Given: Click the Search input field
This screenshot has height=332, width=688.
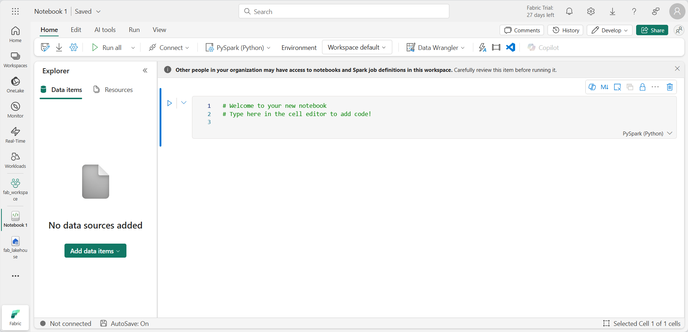Looking at the screenshot, I should click(x=344, y=11).
